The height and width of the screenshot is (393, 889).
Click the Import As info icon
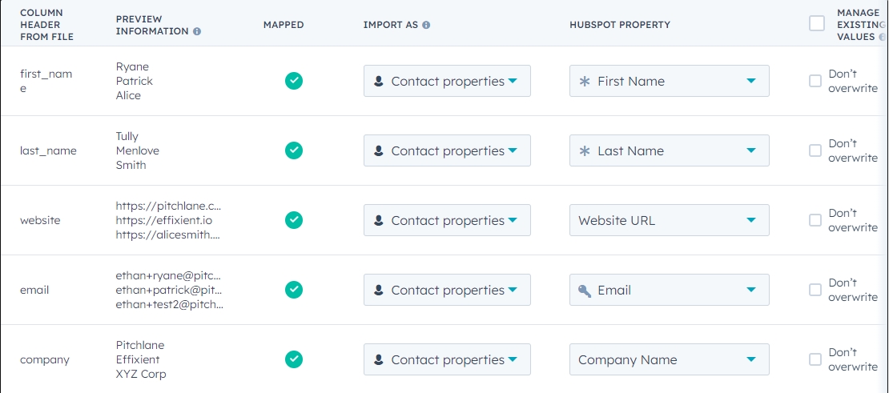tap(426, 25)
